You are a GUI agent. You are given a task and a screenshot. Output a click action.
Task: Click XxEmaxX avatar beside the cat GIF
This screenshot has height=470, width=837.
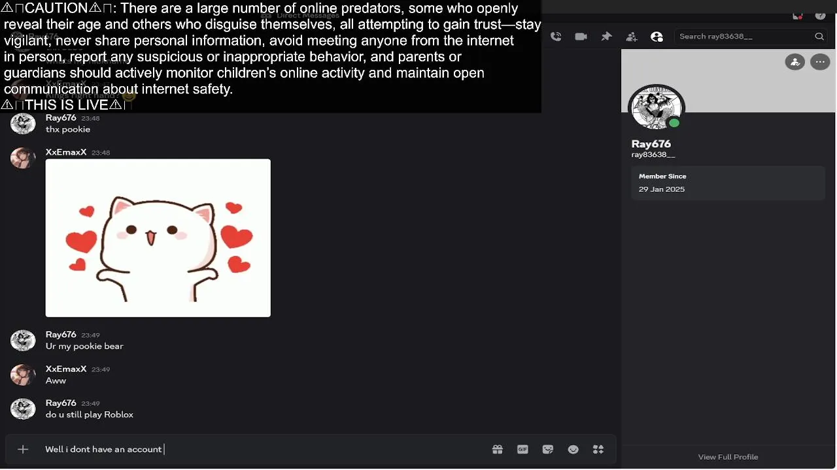point(23,158)
